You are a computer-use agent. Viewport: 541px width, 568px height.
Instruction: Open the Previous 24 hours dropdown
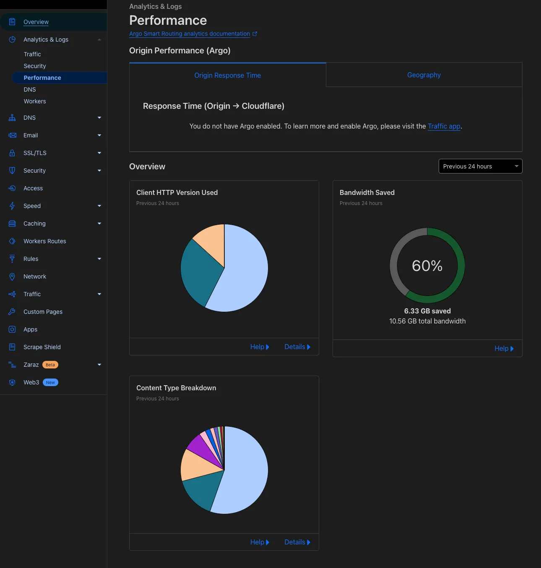(x=480, y=166)
